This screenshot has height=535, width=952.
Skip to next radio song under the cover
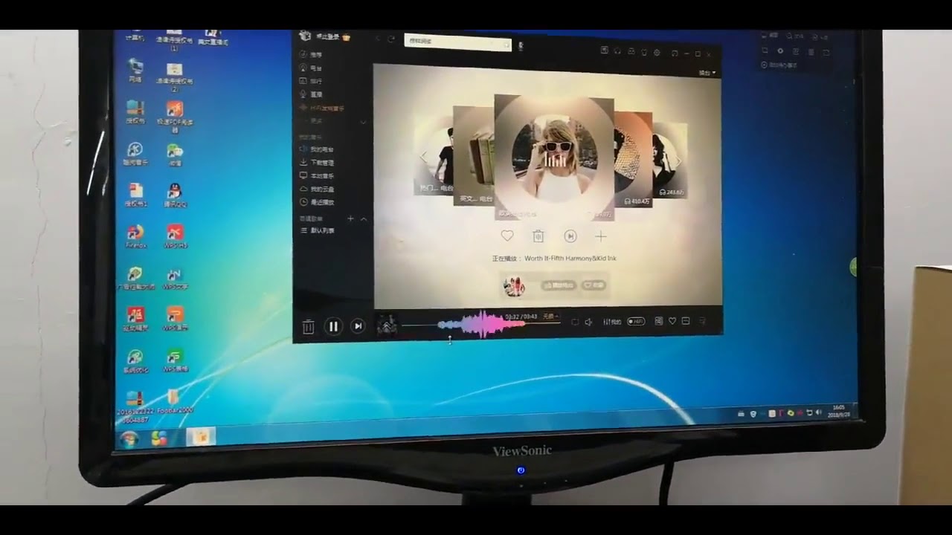click(570, 236)
